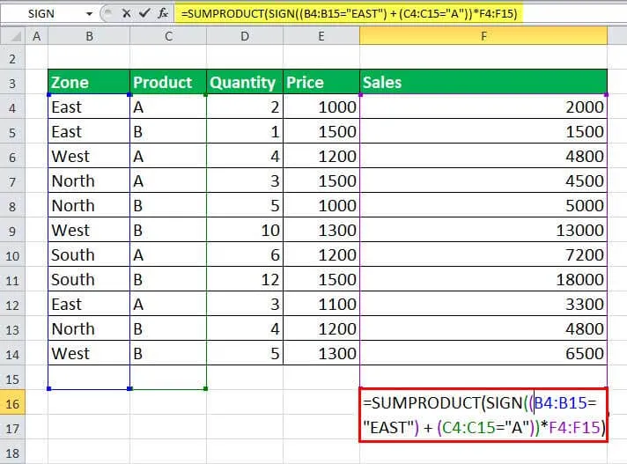Click the West cell in row 14
The width and height of the screenshot is (627, 464).
tap(89, 353)
